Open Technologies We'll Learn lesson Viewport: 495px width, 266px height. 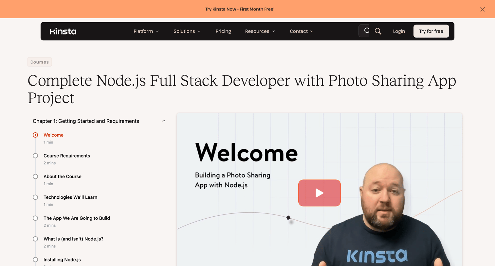point(70,197)
